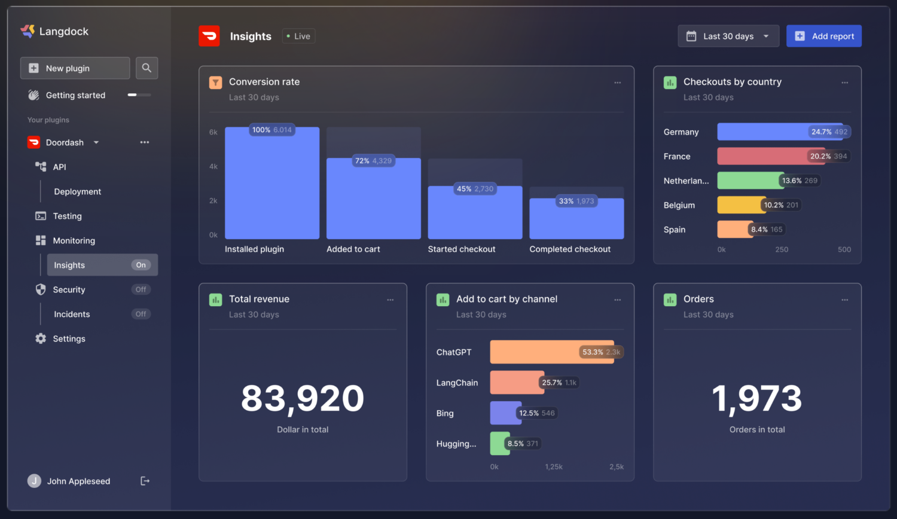Expand the Doordash plugin dropdown arrow
897x519 pixels.
[96, 142]
